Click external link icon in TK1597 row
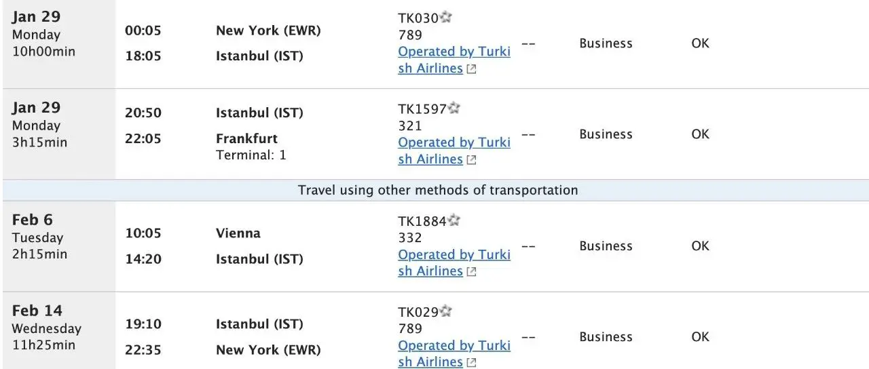 pos(471,160)
